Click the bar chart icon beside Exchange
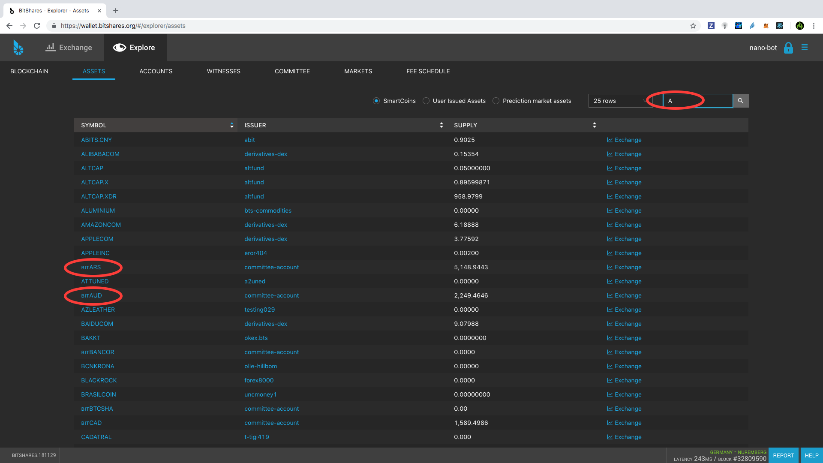 pyautogui.click(x=51, y=47)
